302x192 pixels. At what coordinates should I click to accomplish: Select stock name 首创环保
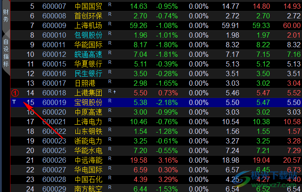pyautogui.click(x=89, y=16)
